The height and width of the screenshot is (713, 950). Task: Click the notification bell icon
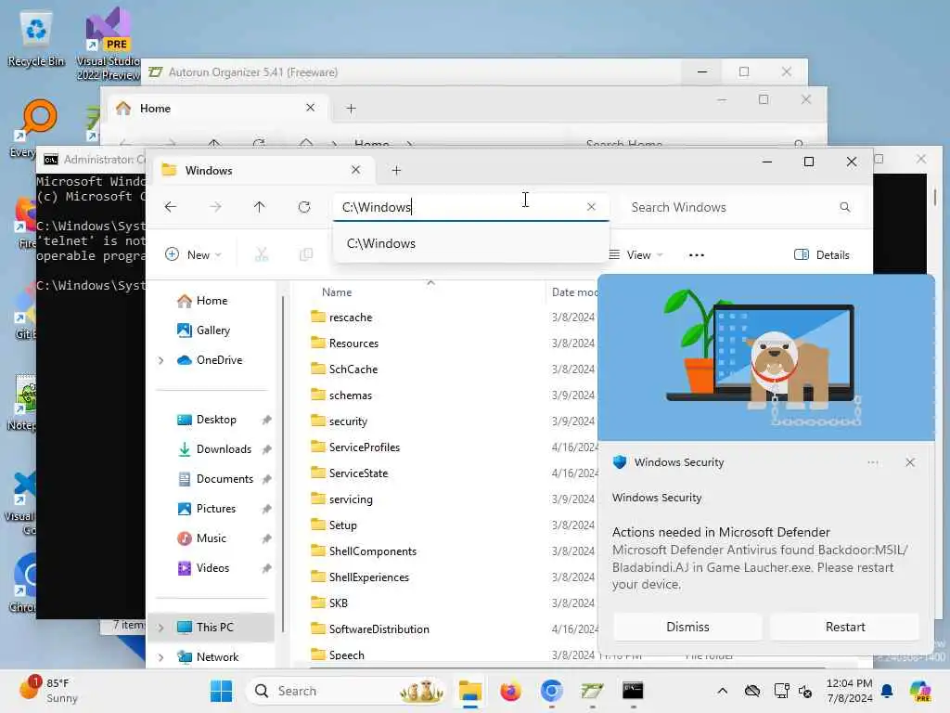point(887,691)
